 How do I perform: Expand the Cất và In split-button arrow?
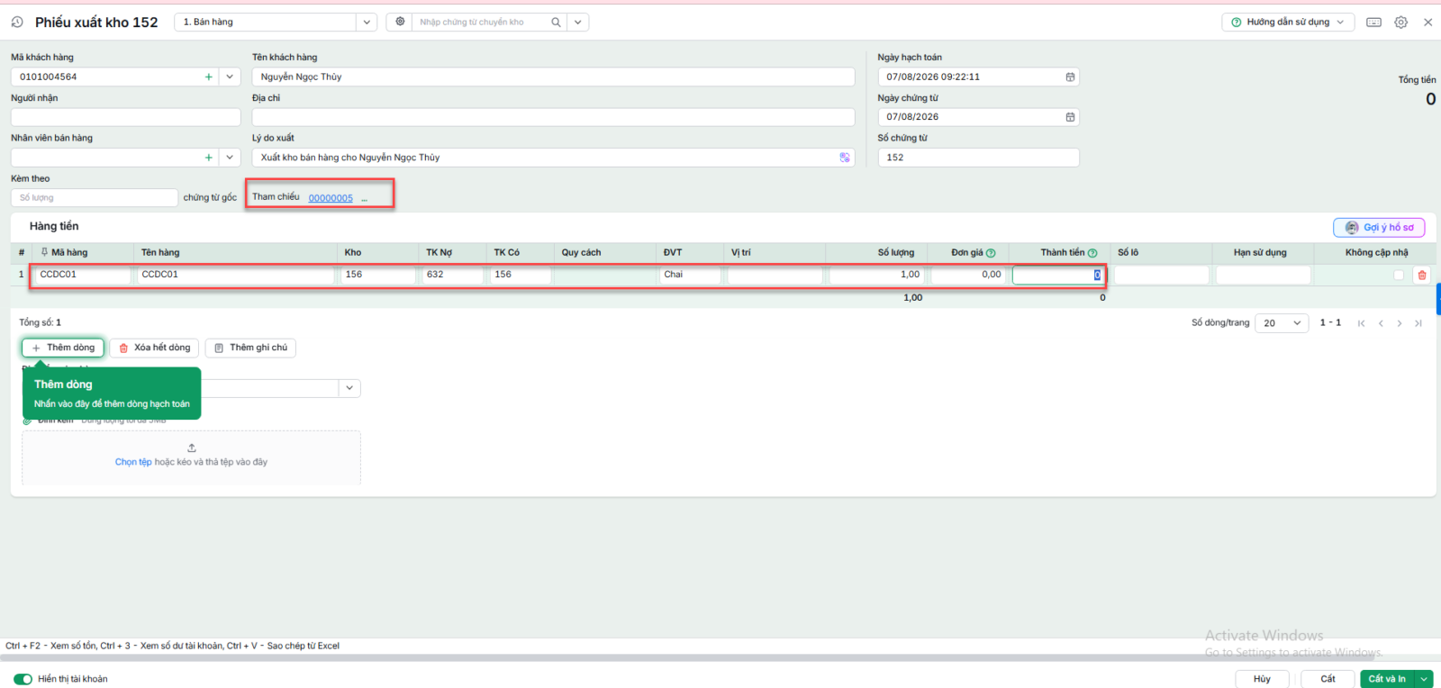pos(1424,679)
